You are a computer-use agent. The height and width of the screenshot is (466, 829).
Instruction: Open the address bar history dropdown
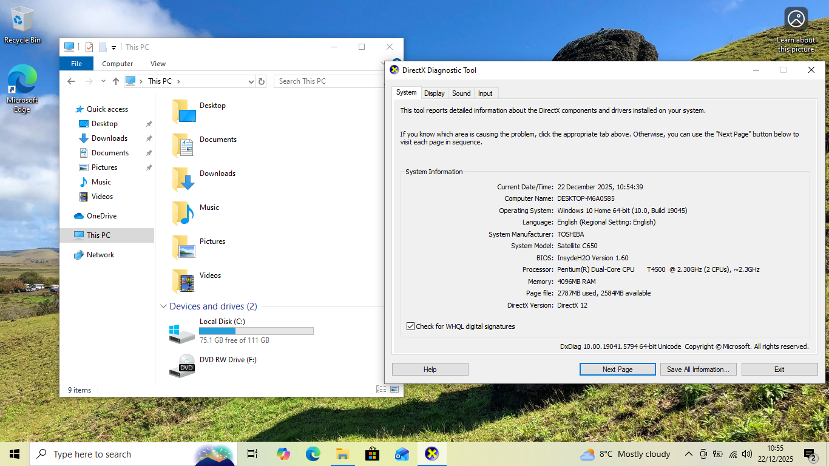tap(251, 81)
